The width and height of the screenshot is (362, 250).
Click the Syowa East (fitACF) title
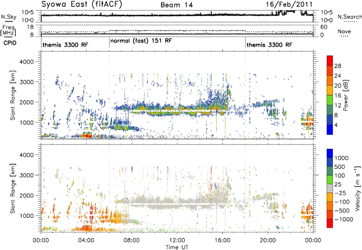[x=81, y=5]
